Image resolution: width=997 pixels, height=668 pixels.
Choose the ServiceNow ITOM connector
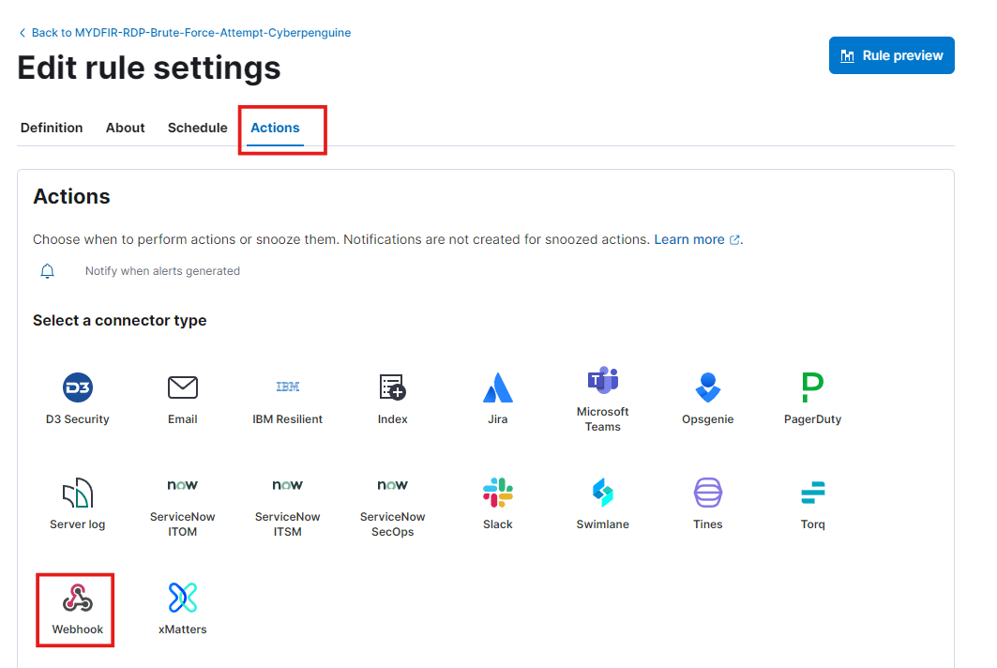[x=183, y=507]
